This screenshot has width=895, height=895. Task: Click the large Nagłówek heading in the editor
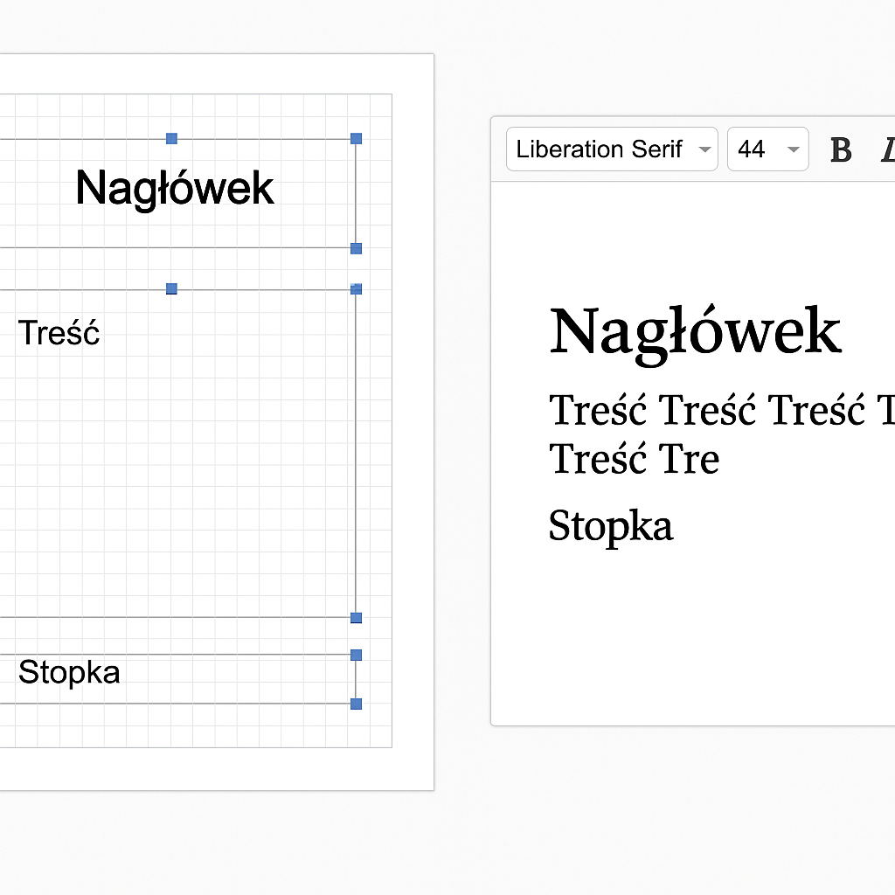pos(695,331)
